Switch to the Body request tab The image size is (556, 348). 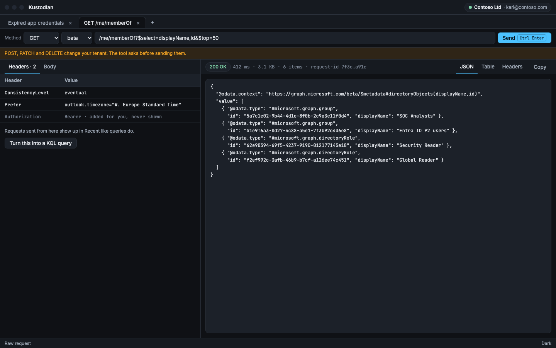50,67
